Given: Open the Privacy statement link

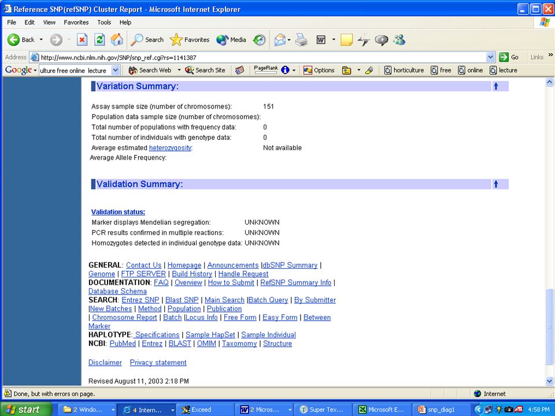Looking at the screenshot, I should [158, 363].
